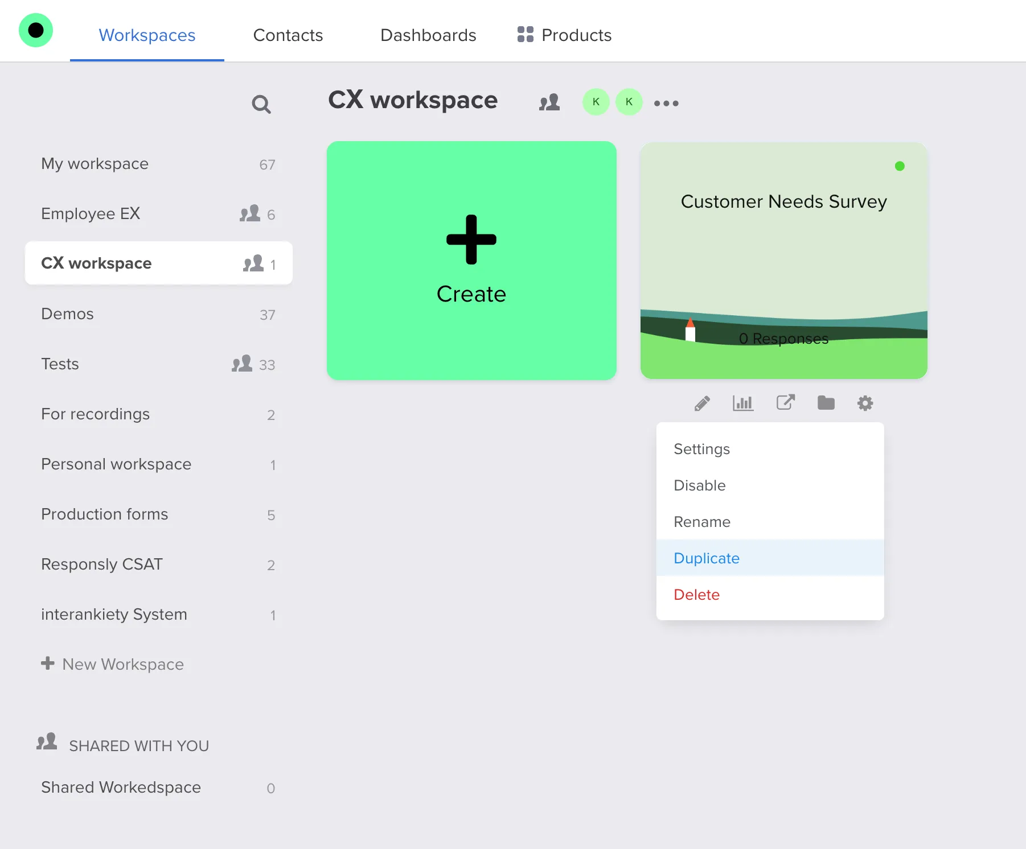Choose Settings from the context menu
This screenshot has height=849, width=1026.
point(770,449)
